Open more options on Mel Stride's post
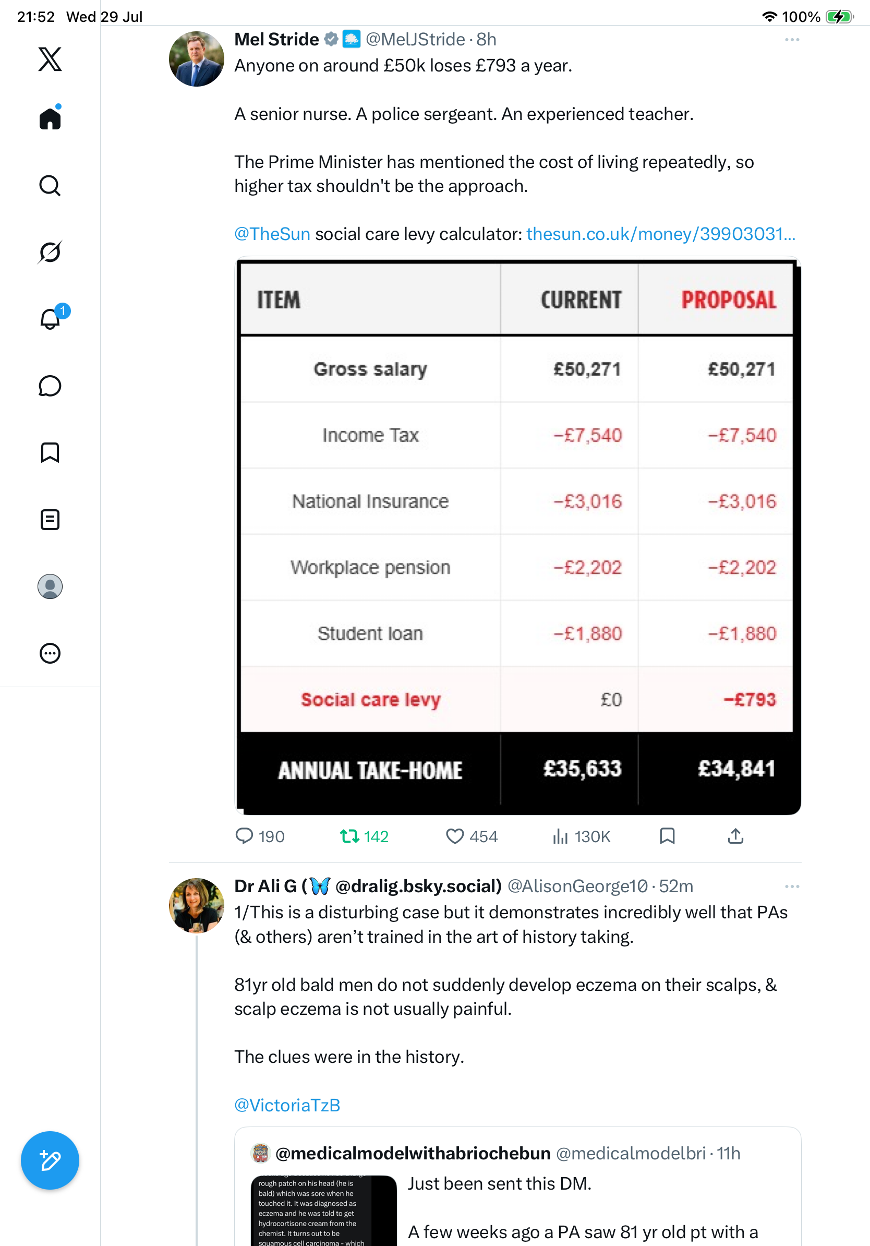 [792, 40]
